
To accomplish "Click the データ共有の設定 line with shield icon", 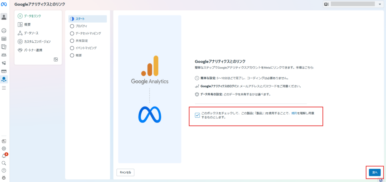I will coord(233,94).
